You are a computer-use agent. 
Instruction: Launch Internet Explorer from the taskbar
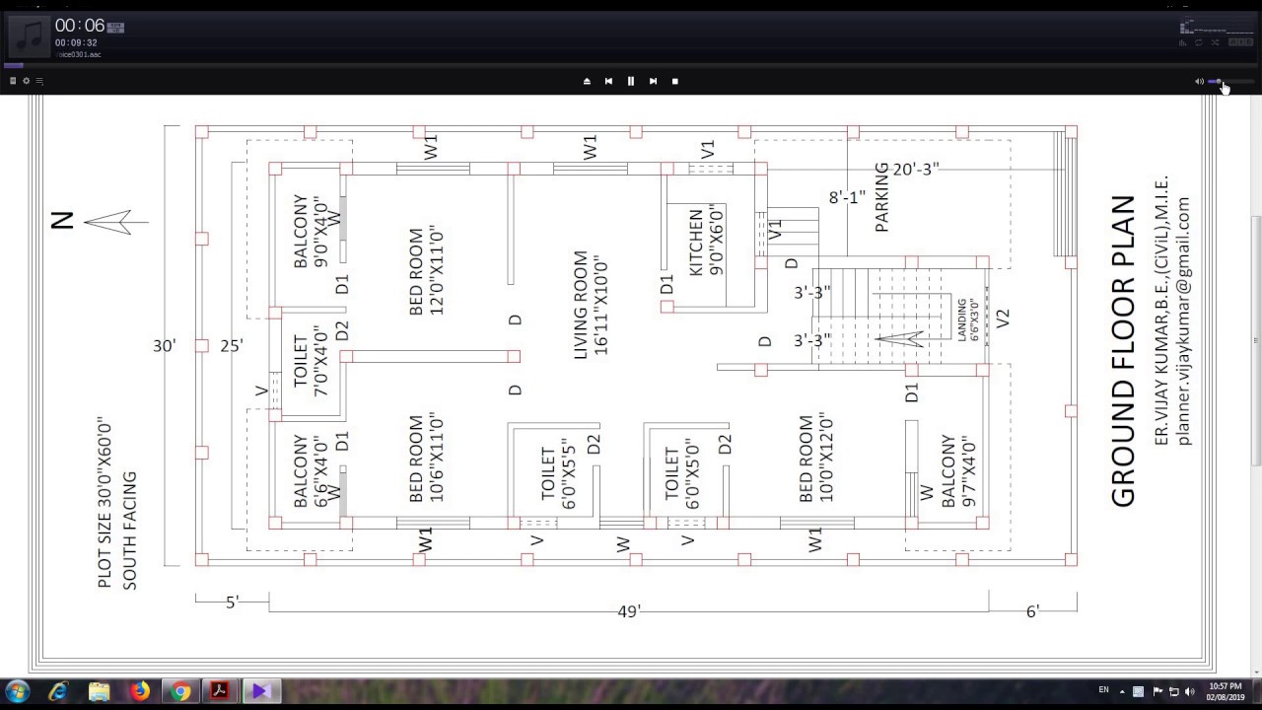click(x=59, y=691)
